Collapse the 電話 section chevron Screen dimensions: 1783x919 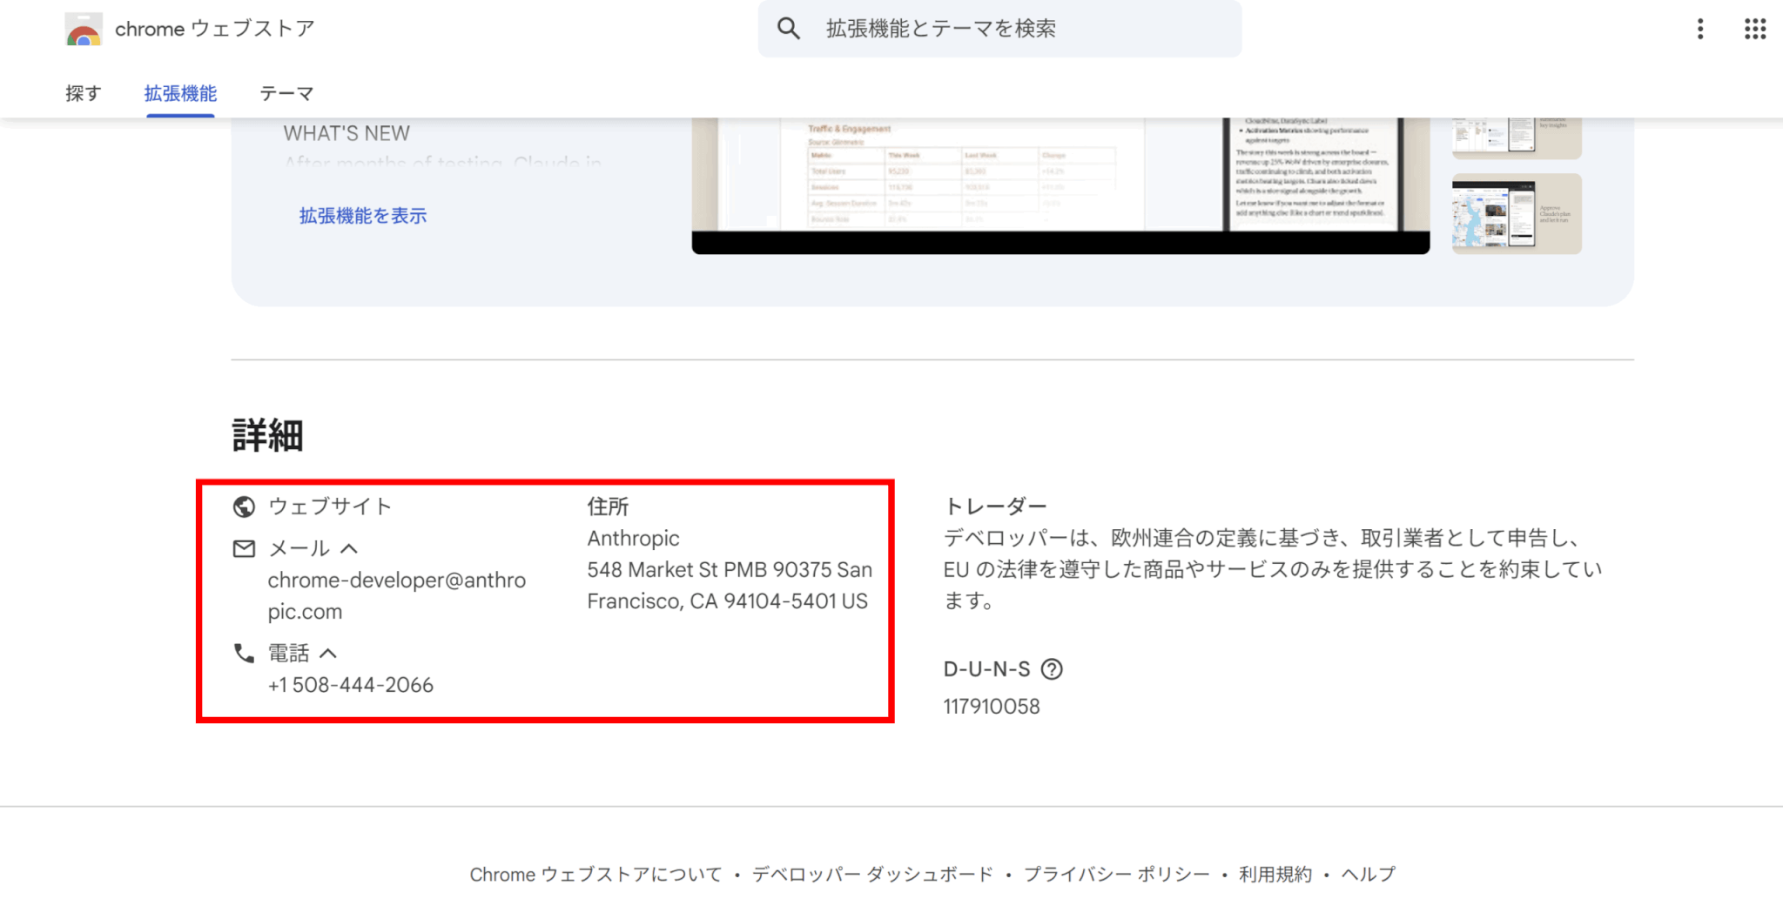[328, 654]
